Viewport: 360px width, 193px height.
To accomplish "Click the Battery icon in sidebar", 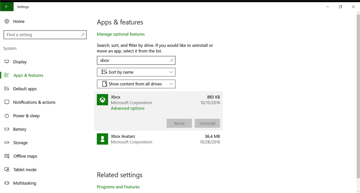I will click(7, 129).
